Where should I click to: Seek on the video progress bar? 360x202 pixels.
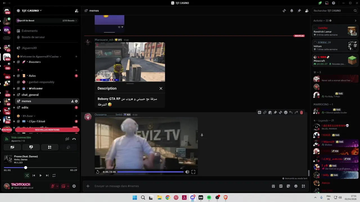150,172
